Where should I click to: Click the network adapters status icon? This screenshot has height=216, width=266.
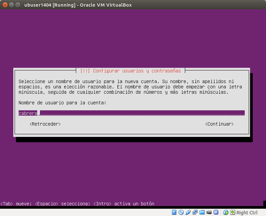coord(195,212)
